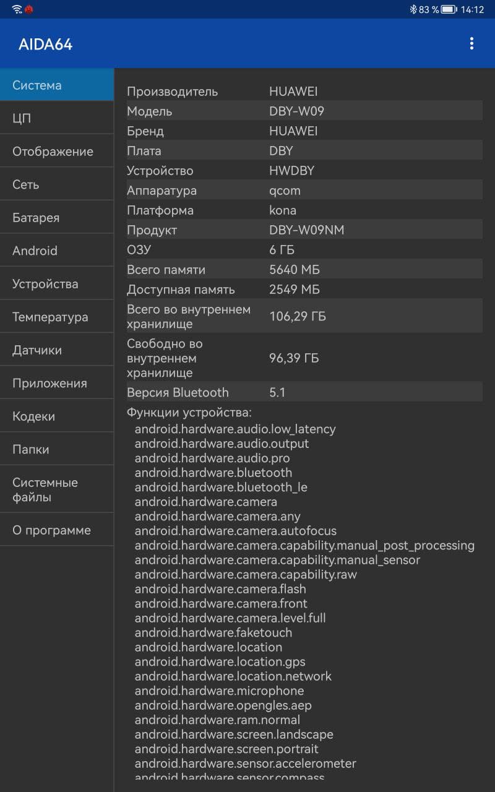Open Системные файлы section
Viewport: 495px width, 792px height.
[x=57, y=489]
